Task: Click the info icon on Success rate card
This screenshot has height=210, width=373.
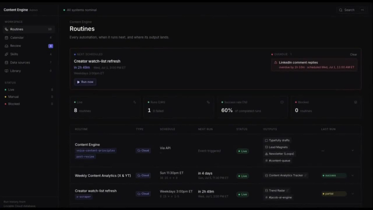Action: coord(282,102)
